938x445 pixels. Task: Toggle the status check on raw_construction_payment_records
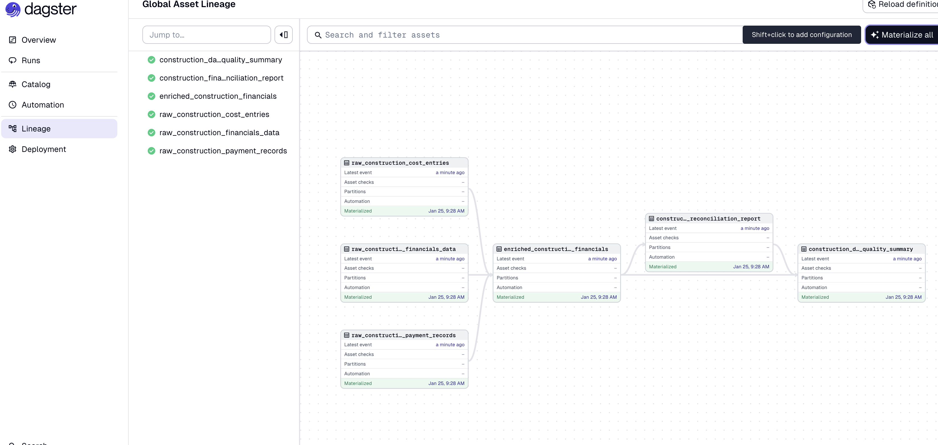pos(151,150)
